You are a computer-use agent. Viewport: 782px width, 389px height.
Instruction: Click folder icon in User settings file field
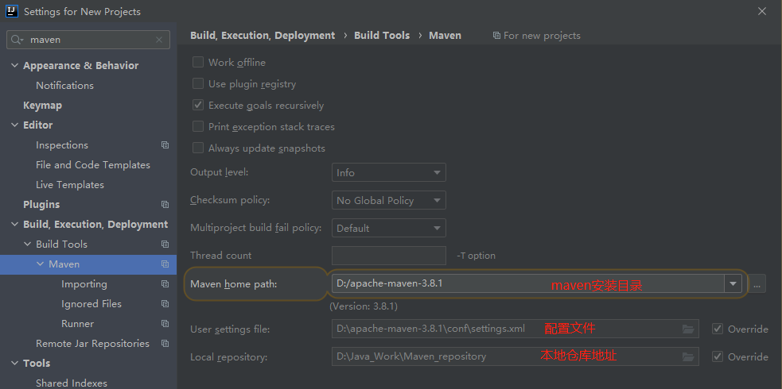tap(688, 329)
